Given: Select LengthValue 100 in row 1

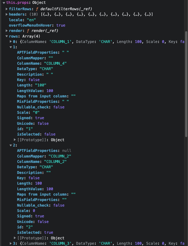Looking at the screenshot, I should point(50,91).
